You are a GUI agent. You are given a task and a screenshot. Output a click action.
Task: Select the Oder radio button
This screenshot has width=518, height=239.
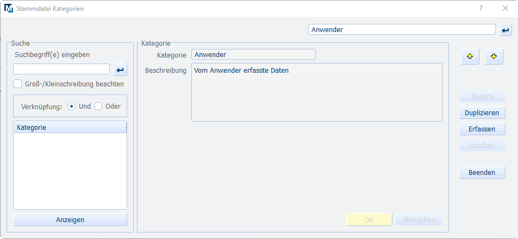pos(98,106)
